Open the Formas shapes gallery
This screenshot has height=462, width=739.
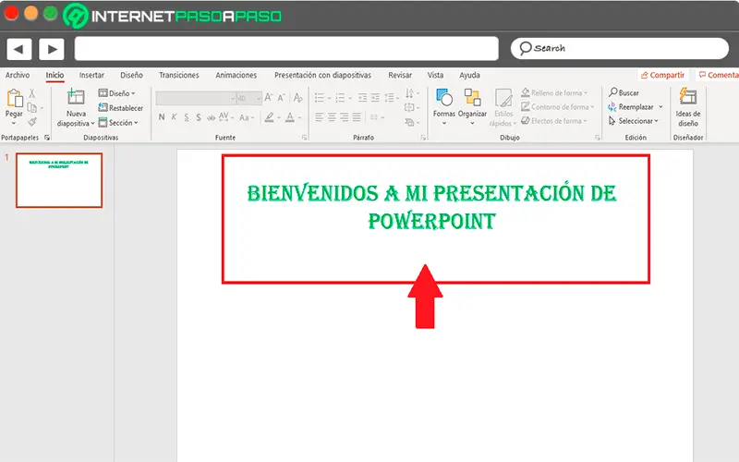pos(444,99)
